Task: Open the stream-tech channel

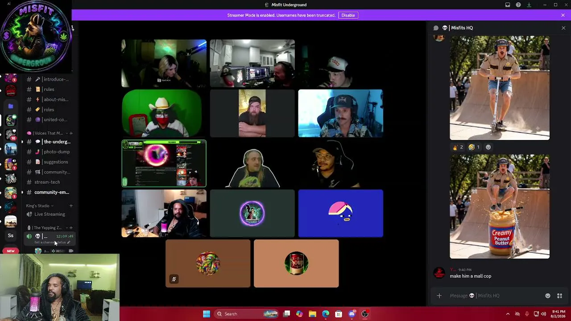Action: coord(50,182)
